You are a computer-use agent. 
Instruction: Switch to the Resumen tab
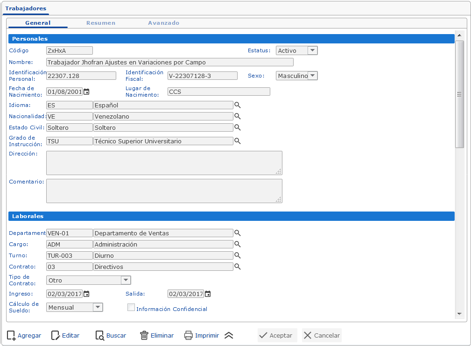coord(101,23)
